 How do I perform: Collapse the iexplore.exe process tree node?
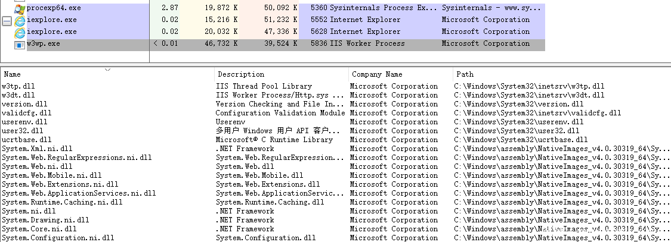(x=7, y=21)
